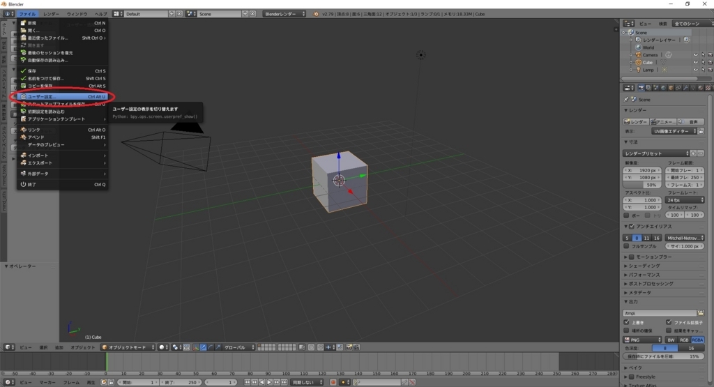Image resolution: width=714 pixels, height=387 pixels.
Task: Expand the レンダーレイヤー tree node
Action: (x=631, y=40)
